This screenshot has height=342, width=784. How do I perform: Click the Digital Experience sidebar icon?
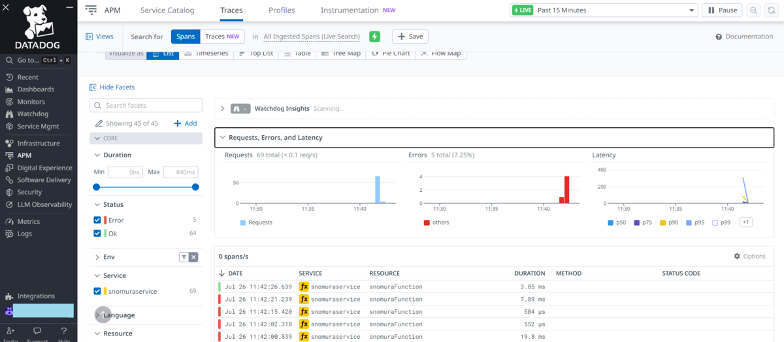(9, 168)
